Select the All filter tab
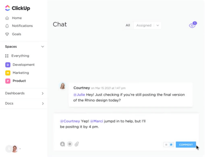This screenshot has height=157, width=205. 128,25
